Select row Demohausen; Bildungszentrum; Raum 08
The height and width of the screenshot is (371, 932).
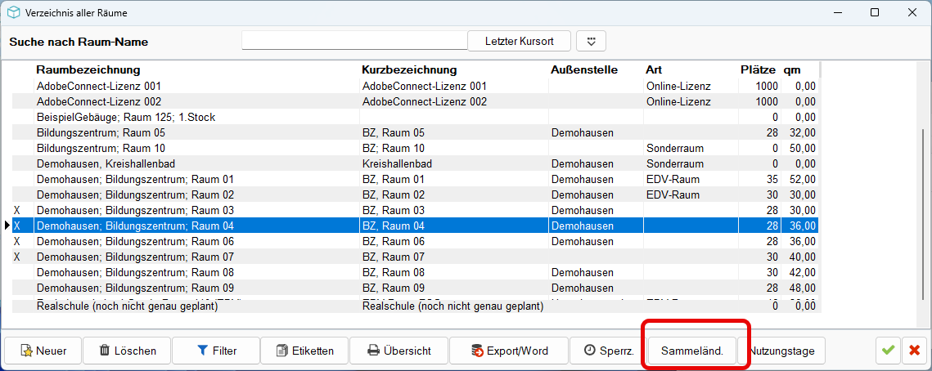(416, 272)
